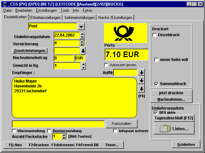Select the Einzeletiketten tab
The image size is (205, 153).
point(15,17)
